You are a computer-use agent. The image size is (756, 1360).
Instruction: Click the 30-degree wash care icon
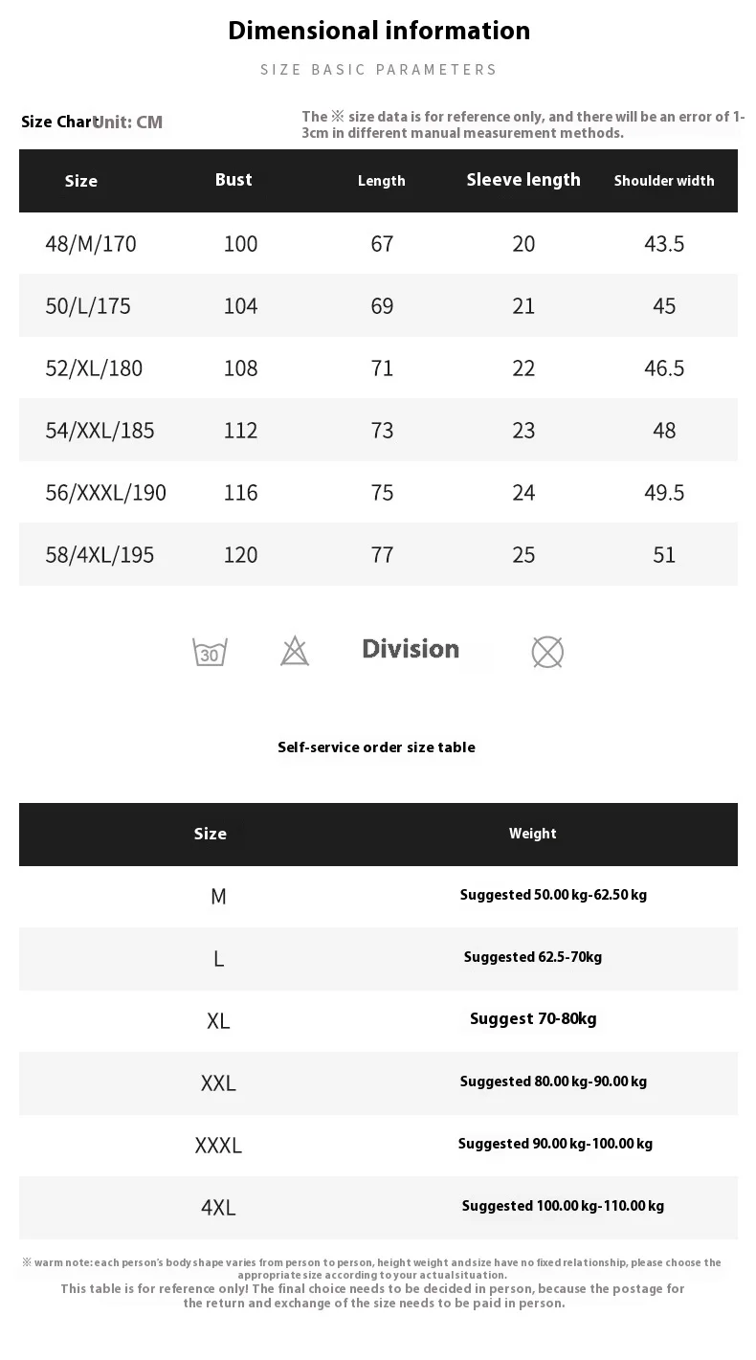click(x=210, y=652)
